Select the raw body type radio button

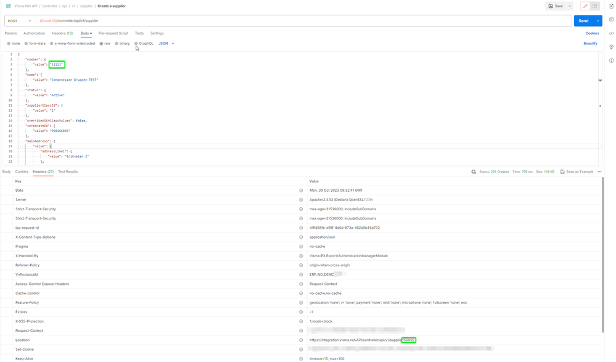click(101, 44)
